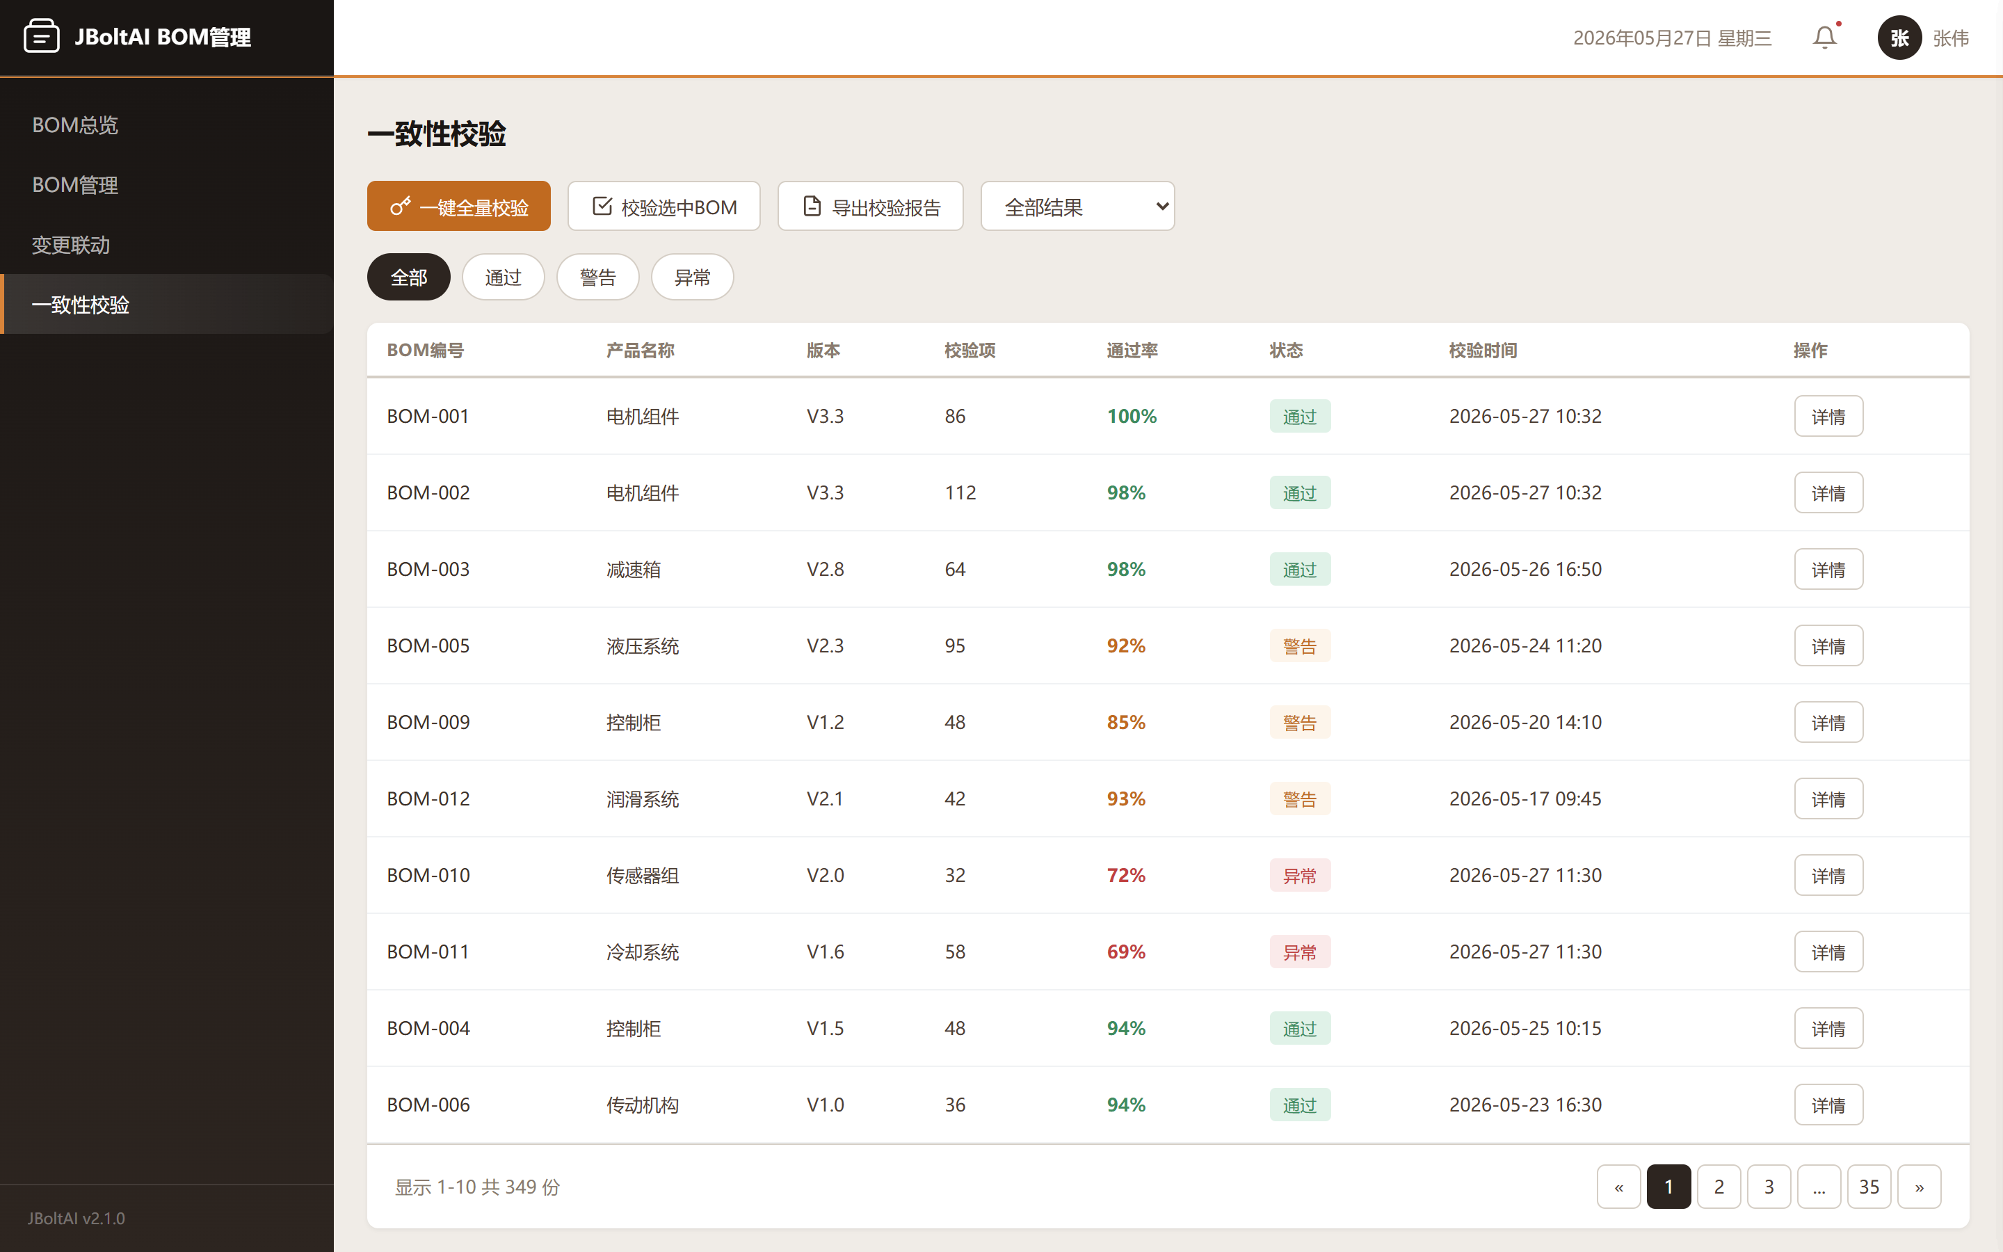Screen dimensions: 2003x1252
Task: Start 一键全量校验 full verification
Action: point(458,206)
